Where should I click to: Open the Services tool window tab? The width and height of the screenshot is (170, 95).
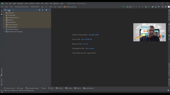click(x=78, y=88)
